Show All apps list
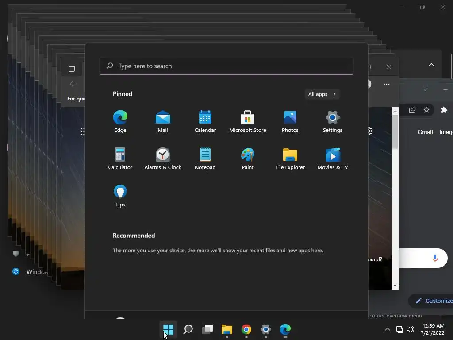Viewport: 453px width, 340px height. tap(322, 94)
